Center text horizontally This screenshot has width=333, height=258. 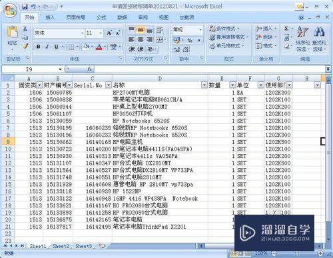[x=141, y=39]
